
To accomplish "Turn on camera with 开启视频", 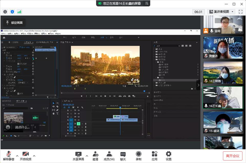I will (25, 156).
